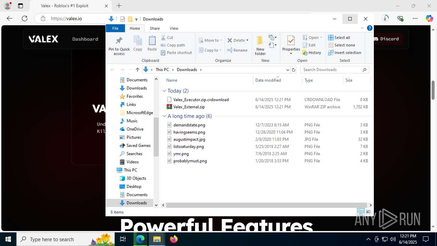
Task: Click the Edit command in Open group
Action: click(x=309, y=45)
